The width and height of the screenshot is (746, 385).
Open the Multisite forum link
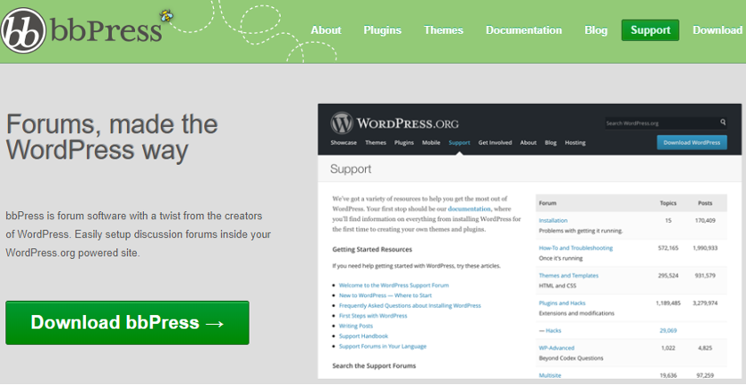pyautogui.click(x=550, y=375)
